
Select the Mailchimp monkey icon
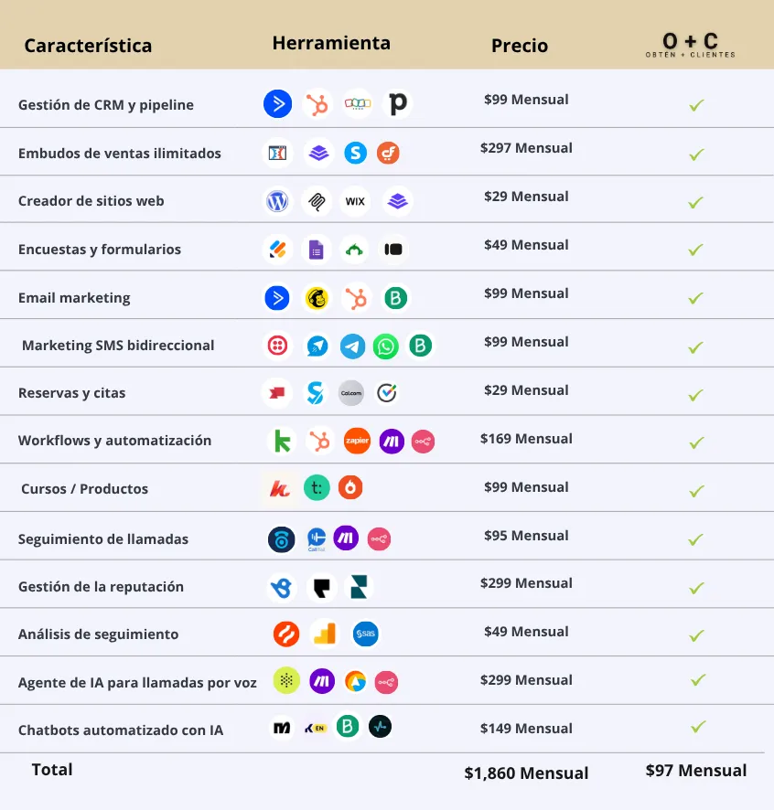317,298
